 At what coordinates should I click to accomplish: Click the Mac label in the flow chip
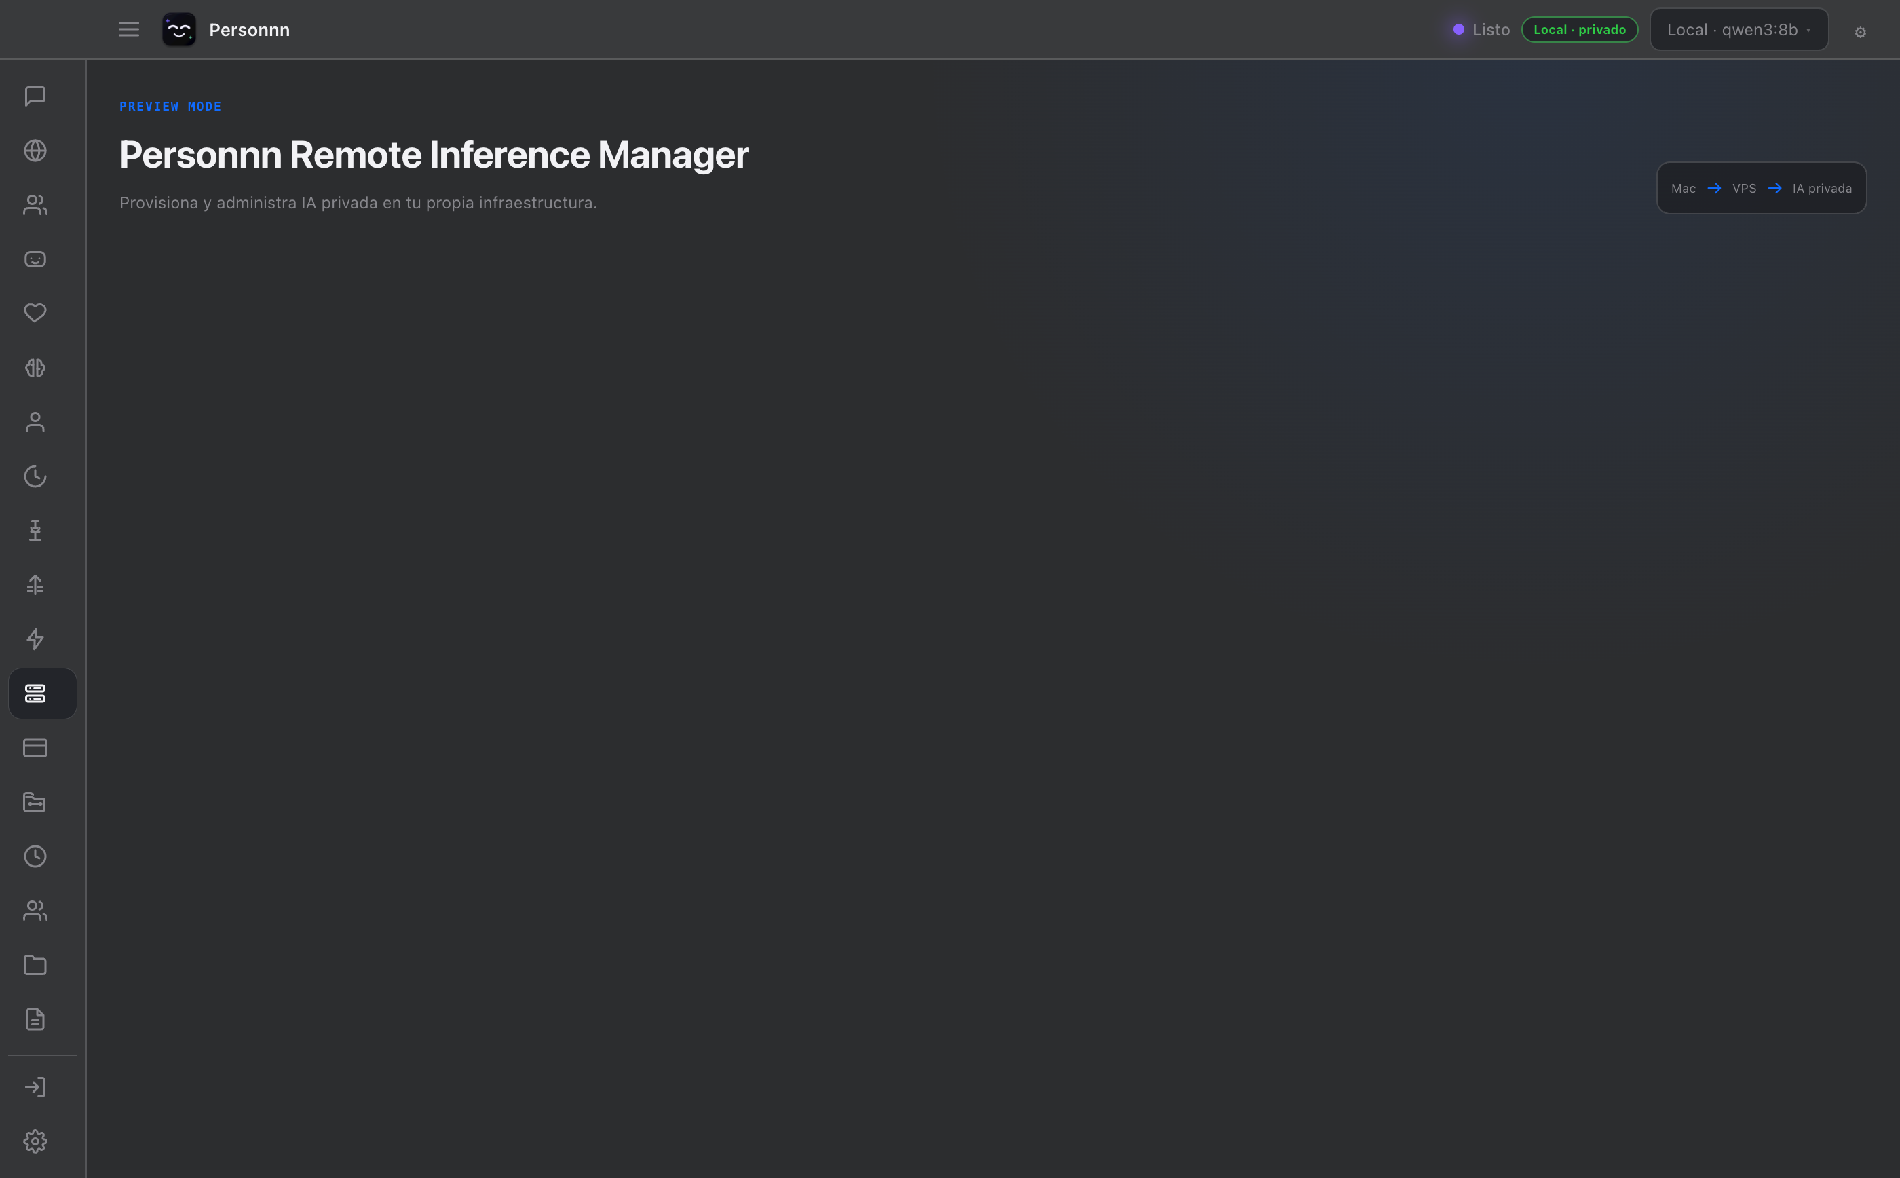point(1683,189)
